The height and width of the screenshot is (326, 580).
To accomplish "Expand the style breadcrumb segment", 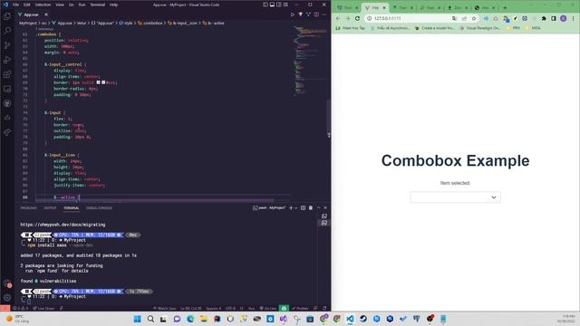I will (126, 23).
